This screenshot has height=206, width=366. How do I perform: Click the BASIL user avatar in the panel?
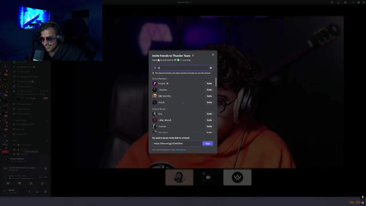(x=5, y=191)
